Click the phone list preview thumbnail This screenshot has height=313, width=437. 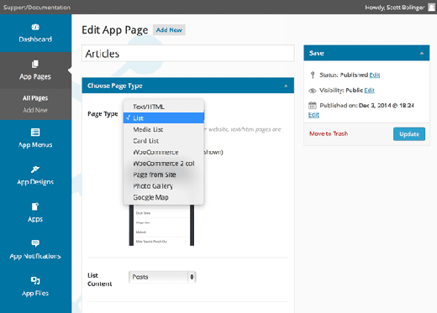tap(161, 226)
